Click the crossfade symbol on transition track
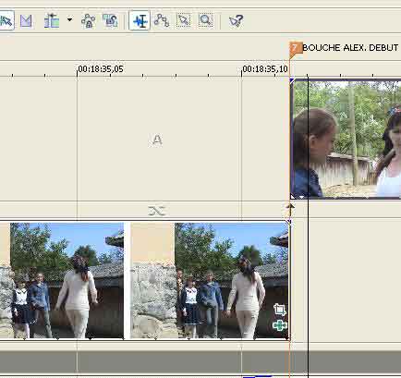This screenshot has height=378, width=401. pyautogui.click(x=157, y=211)
